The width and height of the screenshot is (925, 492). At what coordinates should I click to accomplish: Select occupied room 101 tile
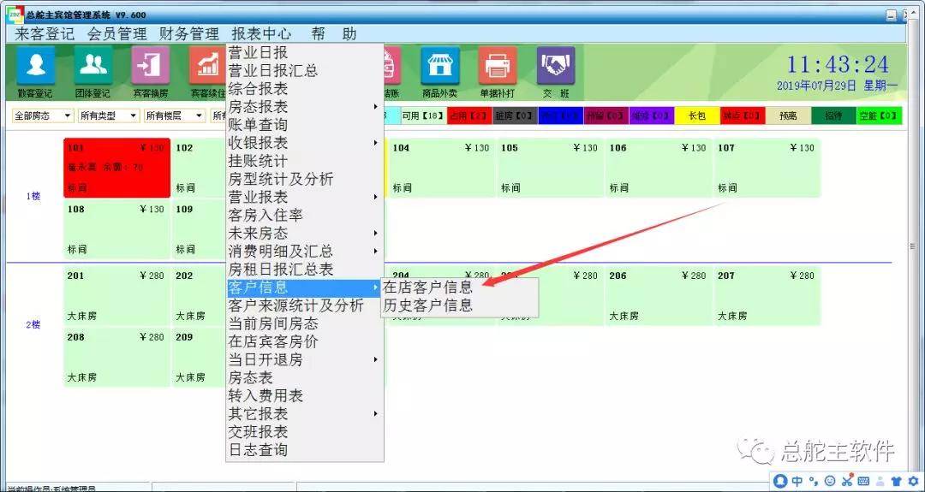116,168
